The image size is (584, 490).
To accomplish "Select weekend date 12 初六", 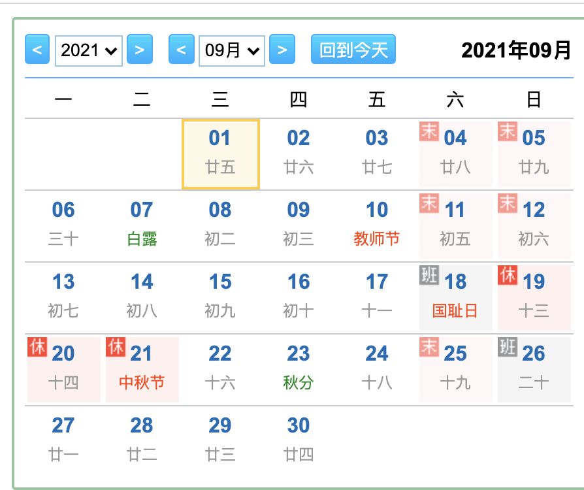I will pos(534,226).
